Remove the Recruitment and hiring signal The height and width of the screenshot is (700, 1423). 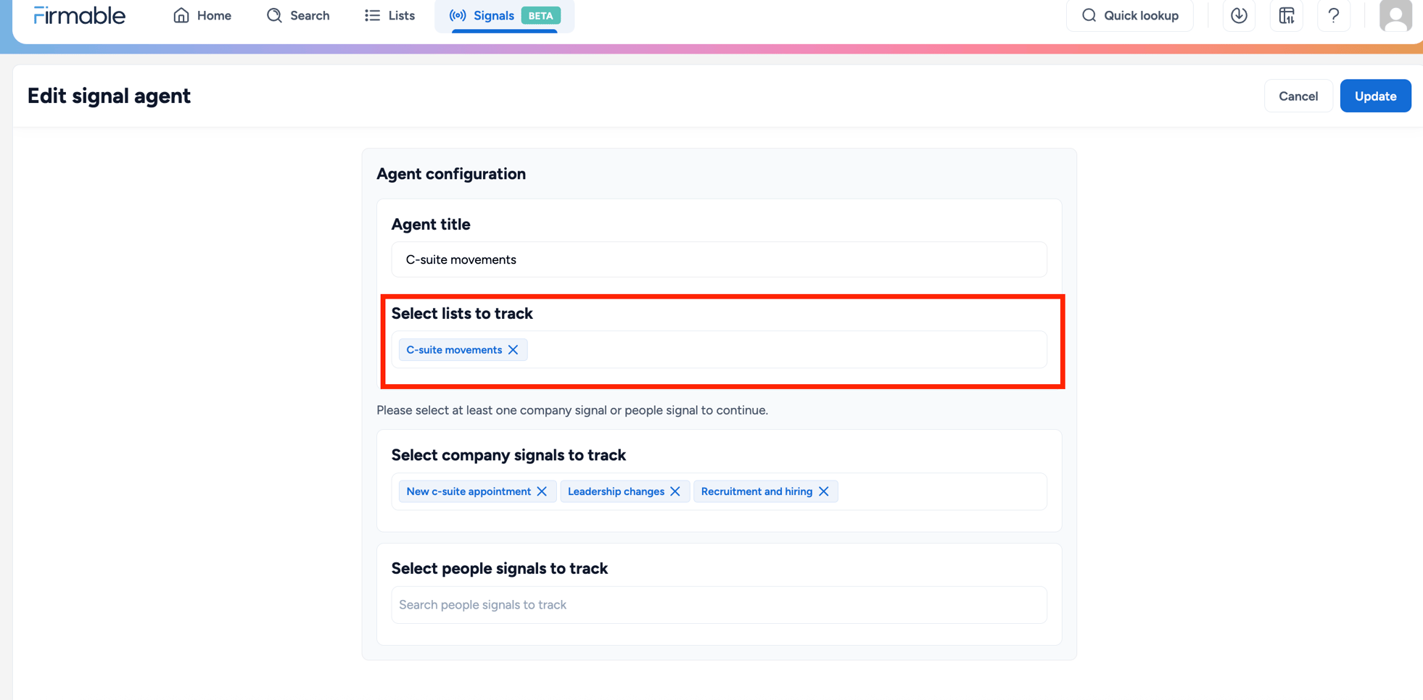pyautogui.click(x=824, y=491)
